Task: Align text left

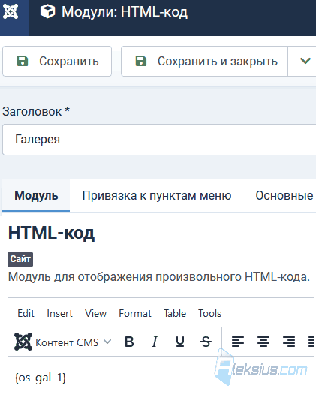Action: tap(238, 342)
